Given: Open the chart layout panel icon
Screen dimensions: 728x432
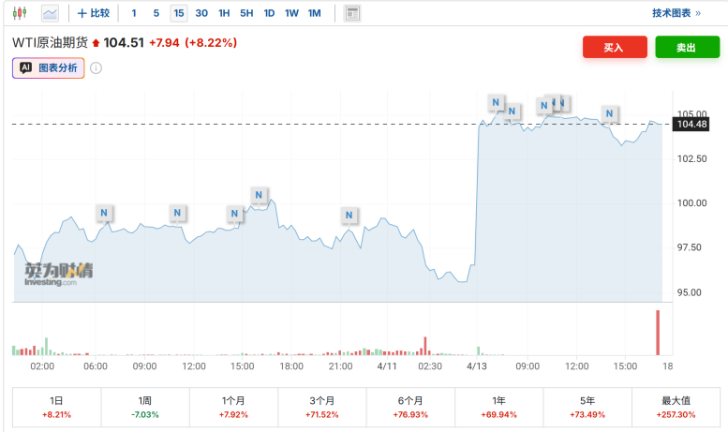Looking at the screenshot, I should click(x=352, y=13).
